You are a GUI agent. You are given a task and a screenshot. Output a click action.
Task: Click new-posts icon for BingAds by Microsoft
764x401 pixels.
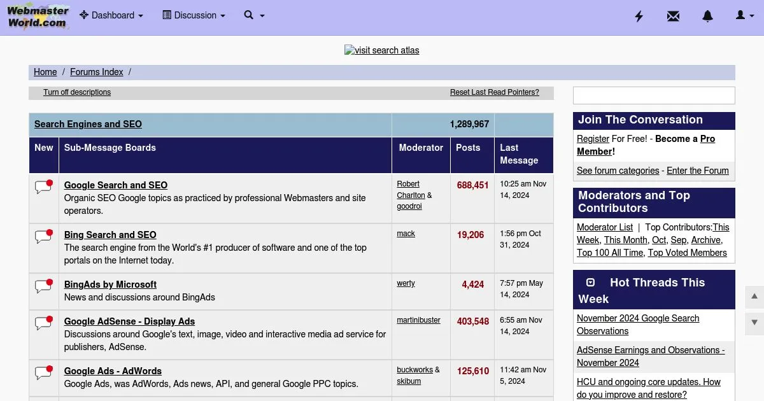(44, 286)
